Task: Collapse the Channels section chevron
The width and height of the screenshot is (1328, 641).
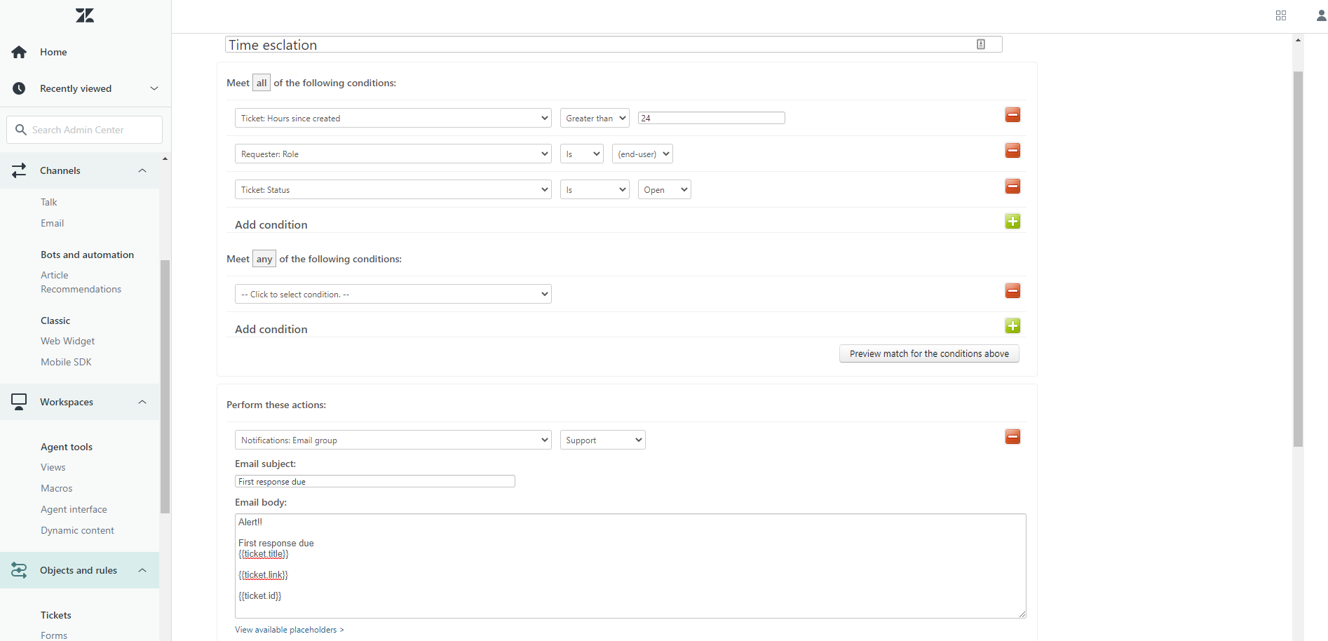Action: (x=142, y=170)
